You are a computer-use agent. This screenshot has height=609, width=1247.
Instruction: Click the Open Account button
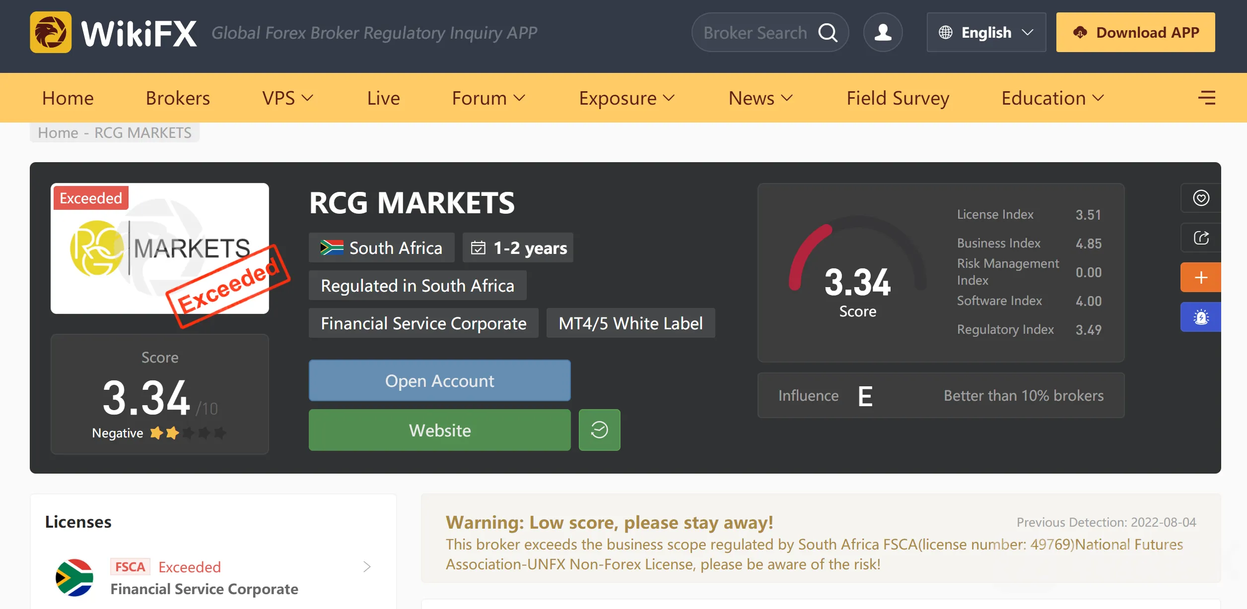[439, 380]
